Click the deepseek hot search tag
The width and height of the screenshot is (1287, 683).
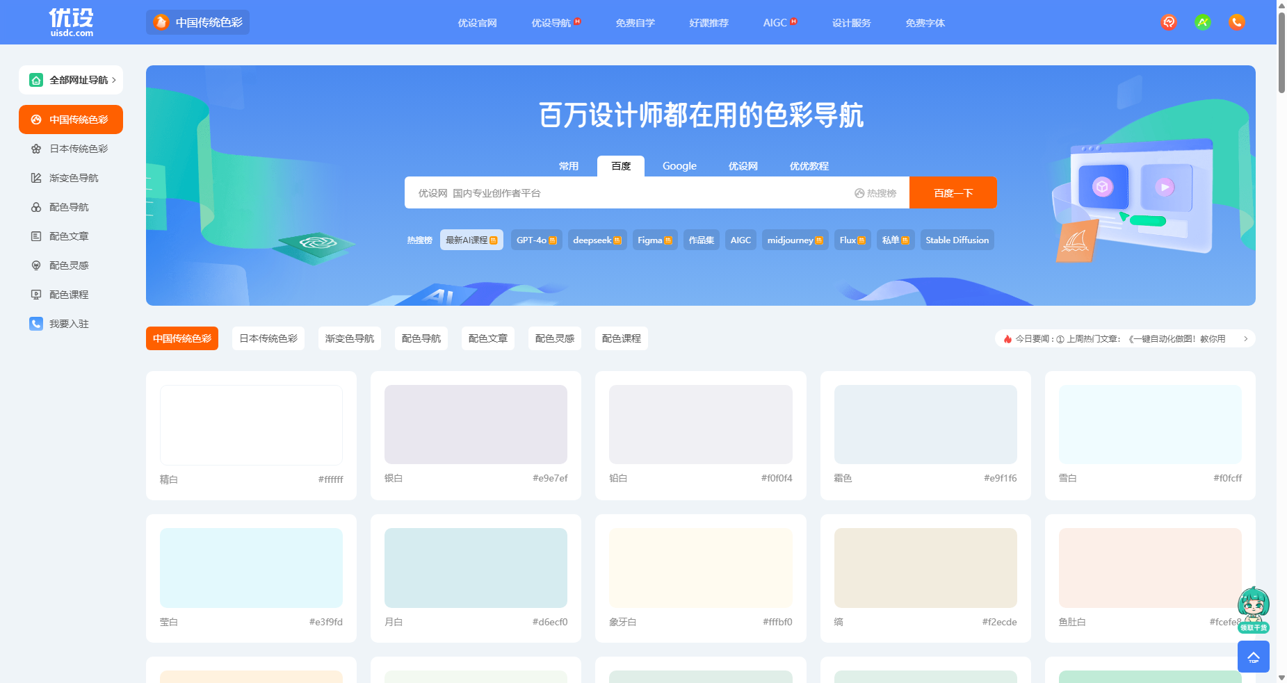[x=597, y=240]
